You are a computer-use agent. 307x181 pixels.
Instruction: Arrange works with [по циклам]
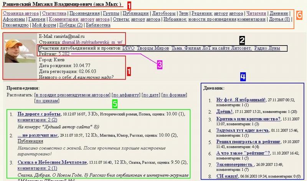47,101
